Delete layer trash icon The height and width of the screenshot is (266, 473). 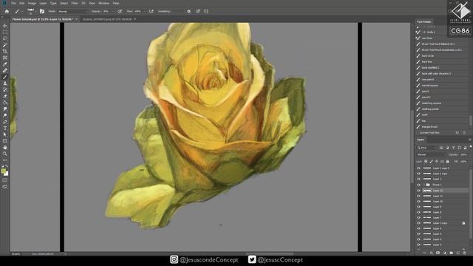pos(465,253)
